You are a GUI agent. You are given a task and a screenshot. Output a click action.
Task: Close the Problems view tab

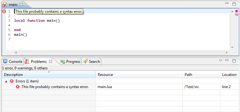click(51, 61)
